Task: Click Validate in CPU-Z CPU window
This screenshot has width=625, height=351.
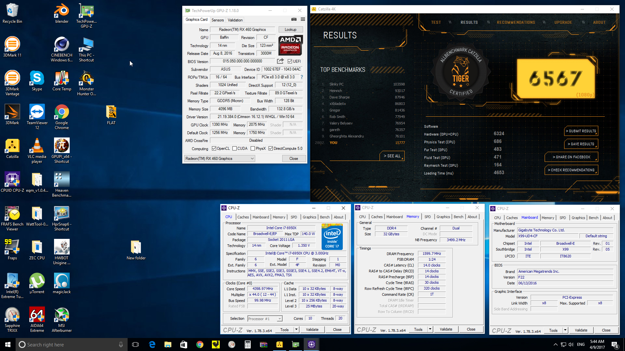Action: (312, 330)
